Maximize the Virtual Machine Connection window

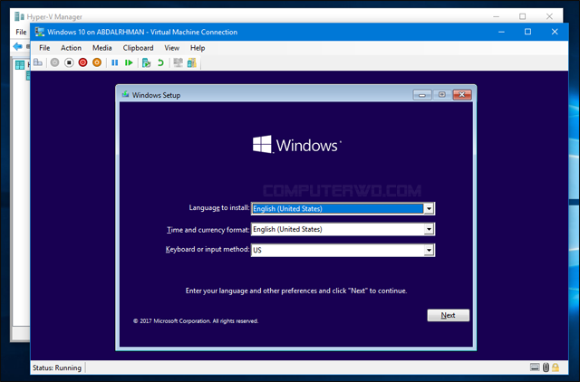tap(527, 33)
